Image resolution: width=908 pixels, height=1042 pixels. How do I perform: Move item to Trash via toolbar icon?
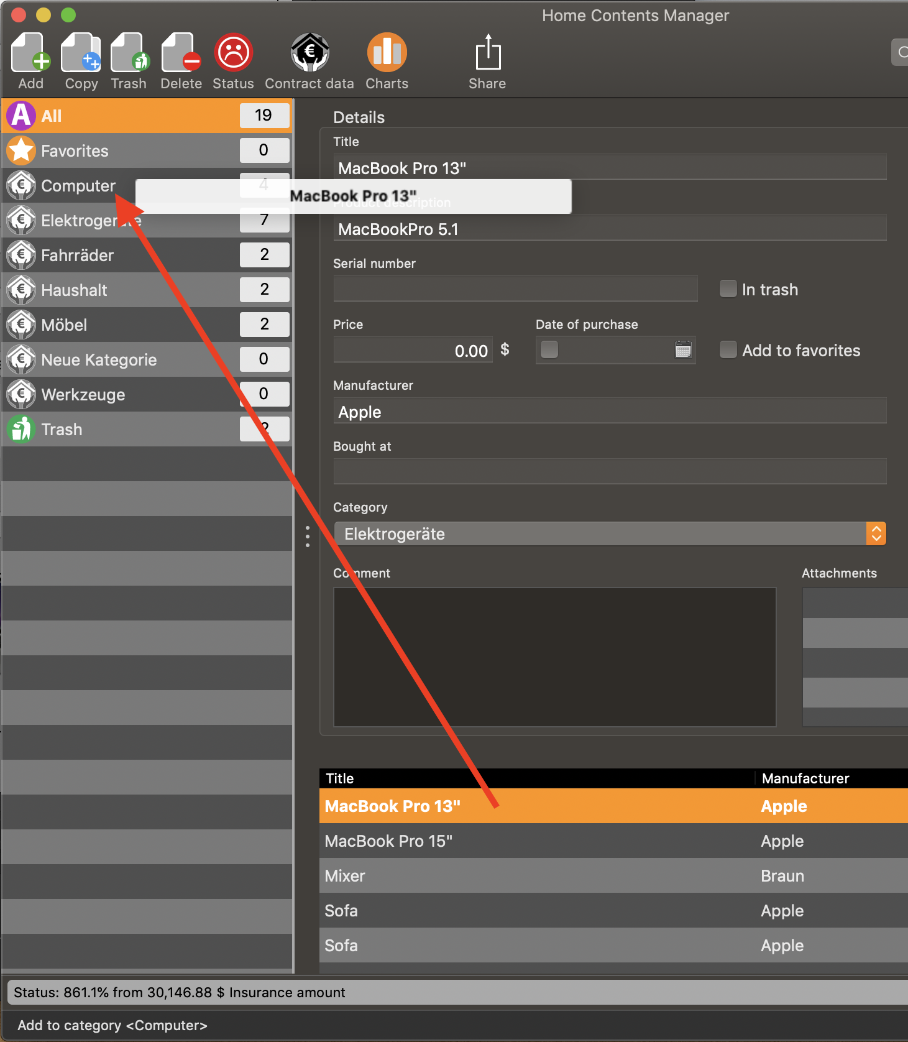pyautogui.click(x=130, y=53)
